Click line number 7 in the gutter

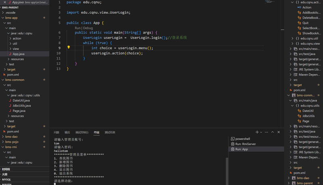[x=59, y=38]
